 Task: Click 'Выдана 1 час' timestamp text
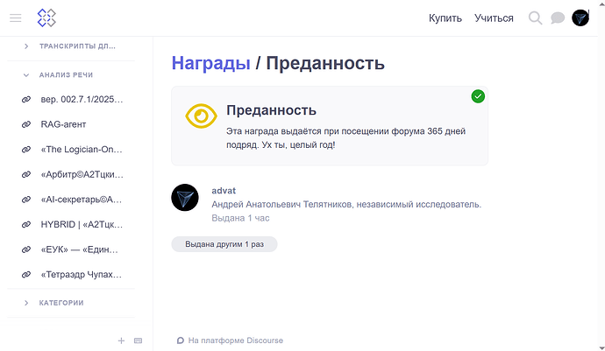240,218
